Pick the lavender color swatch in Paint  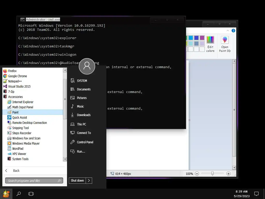point(202,44)
